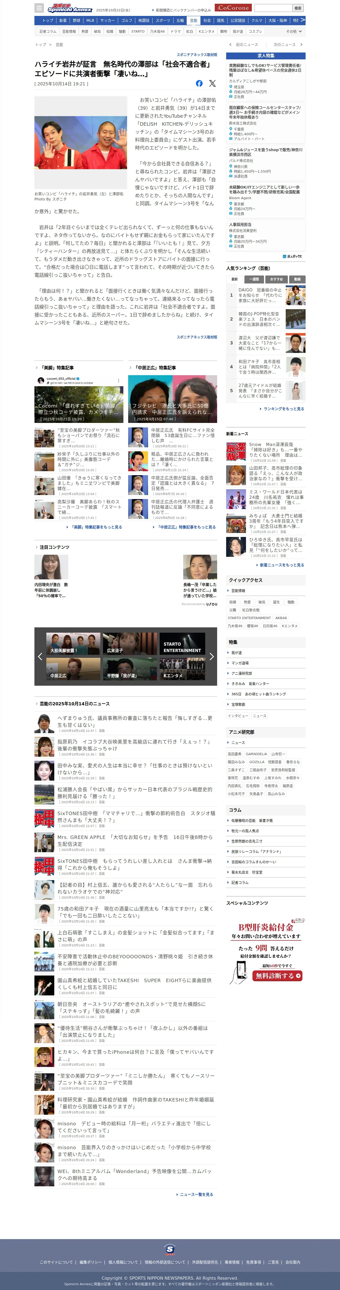Select 乃木坂46 in sub-navigation
Screen dimensions: 340x1290
tap(158, 32)
